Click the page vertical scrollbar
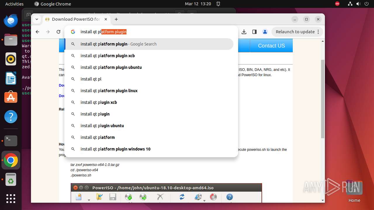This screenshot has width=374, height=210. tap(323, 99)
